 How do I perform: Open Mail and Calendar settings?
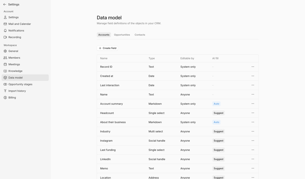click(19, 24)
